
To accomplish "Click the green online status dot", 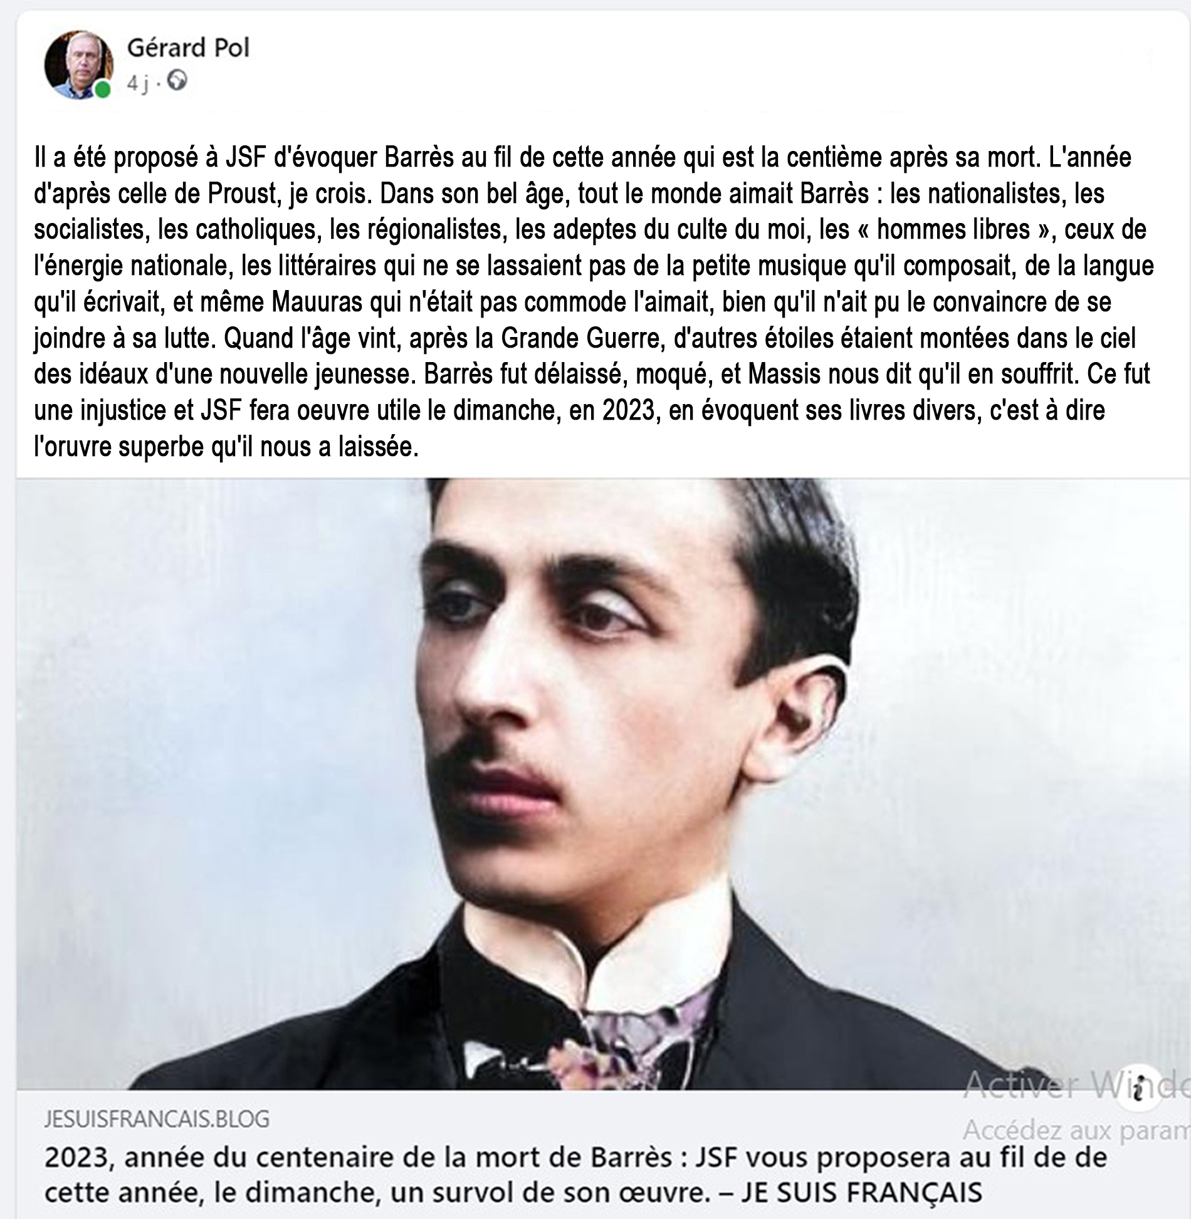I will tap(102, 91).
